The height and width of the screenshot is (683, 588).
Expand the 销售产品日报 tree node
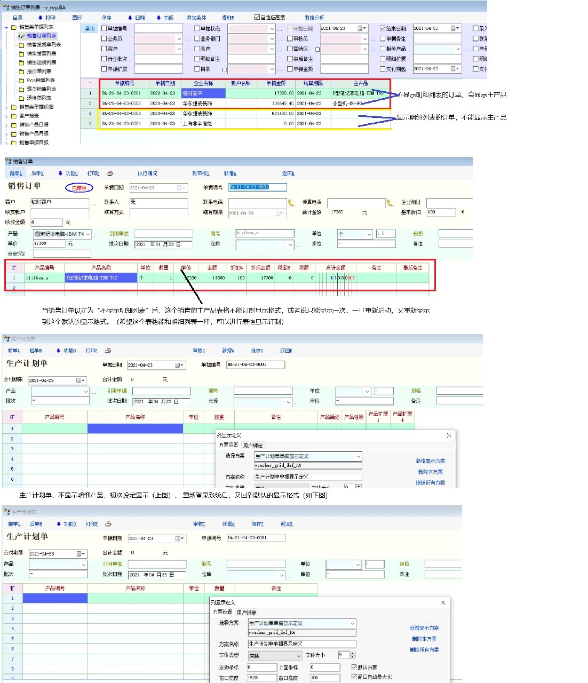pyautogui.click(x=7, y=125)
